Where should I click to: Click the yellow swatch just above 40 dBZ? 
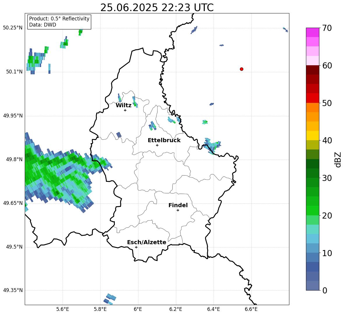(312, 135)
